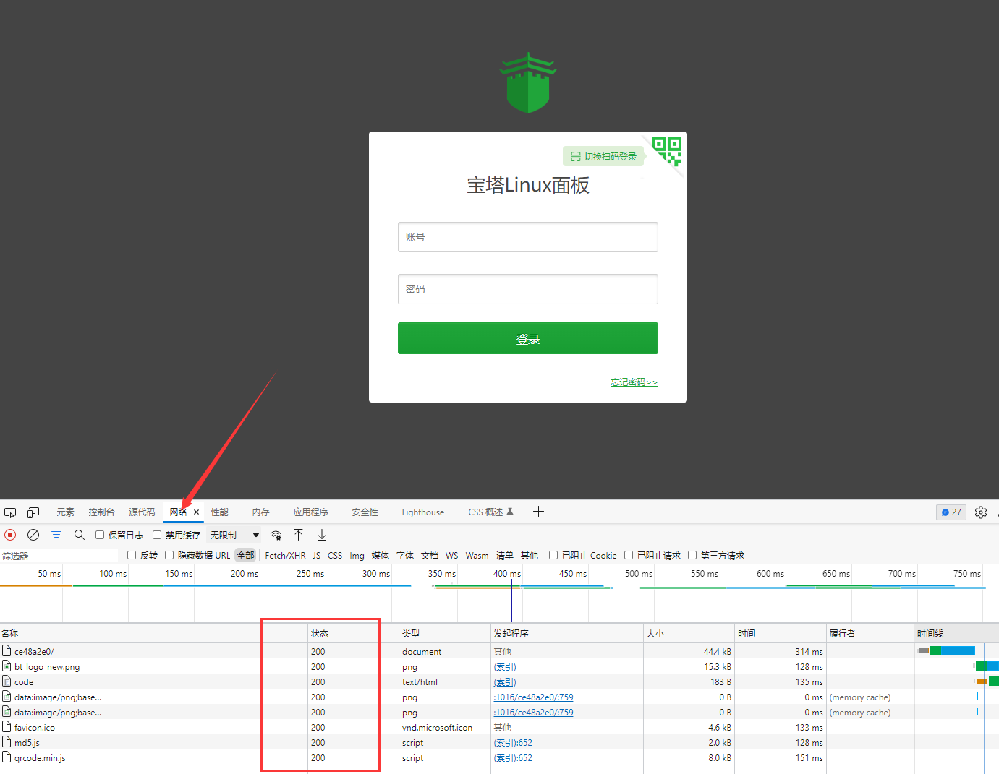Open DevTools settings gear
Viewport: 999px width, 774px height.
(981, 512)
